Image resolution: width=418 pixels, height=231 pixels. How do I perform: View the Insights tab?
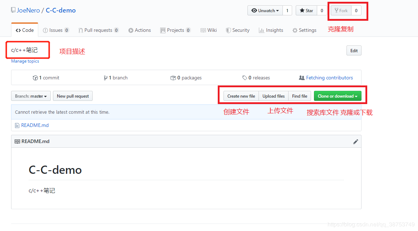point(271,30)
